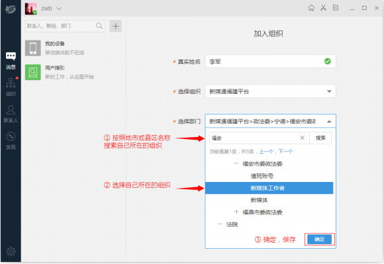Viewport: 384px width, 264px height.
Task: Collapse the 选择部门 dropdown
Action: pyautogui.click(x=329, y=121)
